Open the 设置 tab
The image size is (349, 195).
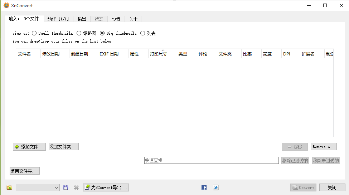click(x=116, y=19)
